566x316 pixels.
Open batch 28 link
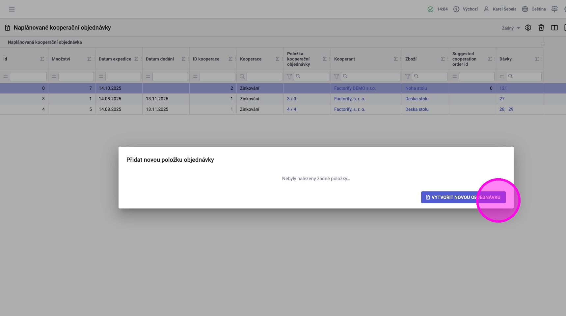point(502,109)
